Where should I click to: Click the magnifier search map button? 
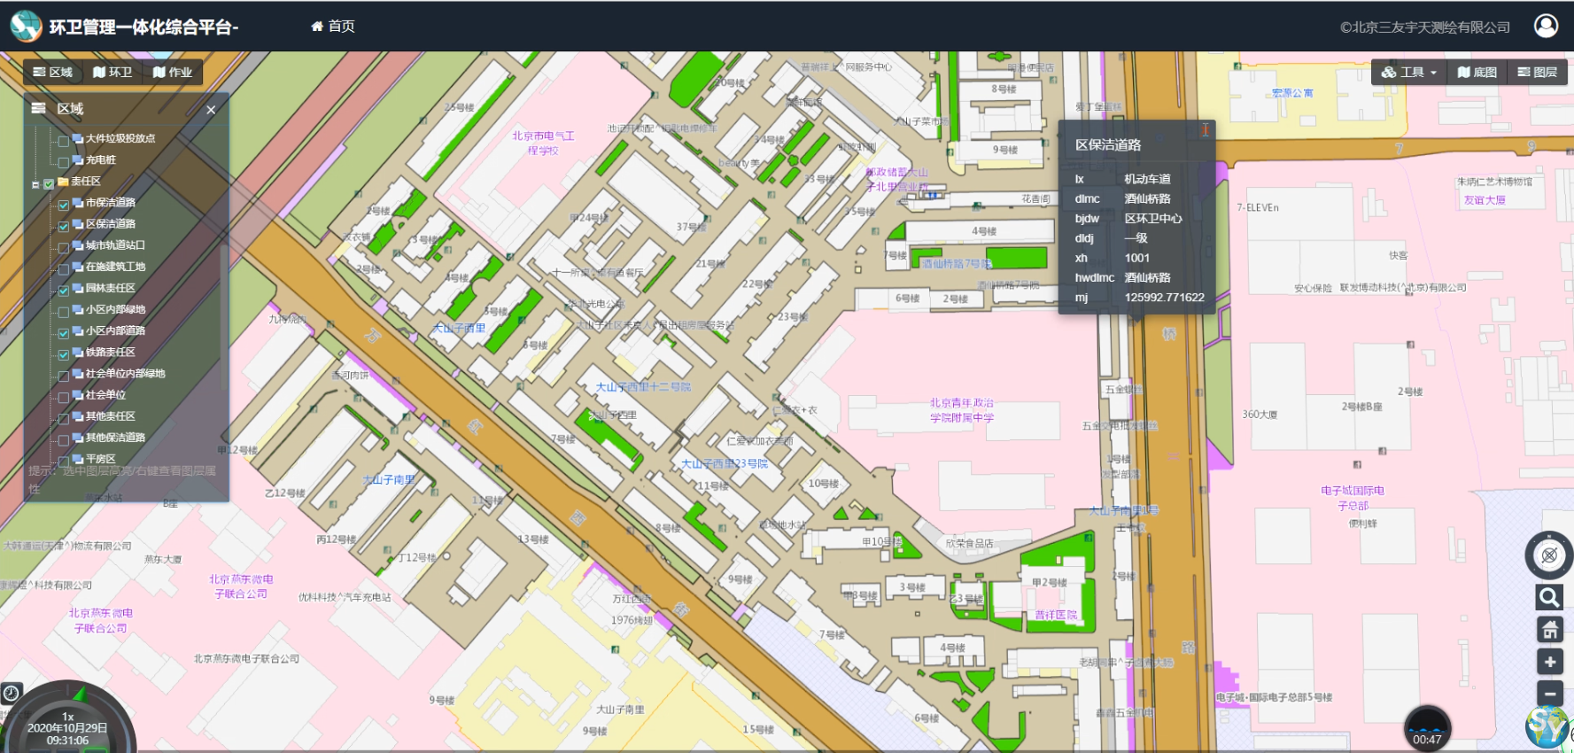pos(1549,597)
